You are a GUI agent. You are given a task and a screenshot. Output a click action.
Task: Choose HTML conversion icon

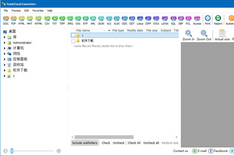pyautogui.click(x=22, y=20)
